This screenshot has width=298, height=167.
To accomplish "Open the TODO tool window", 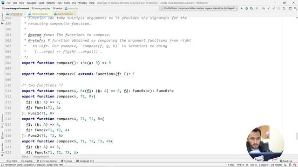I will pos(12,161).
